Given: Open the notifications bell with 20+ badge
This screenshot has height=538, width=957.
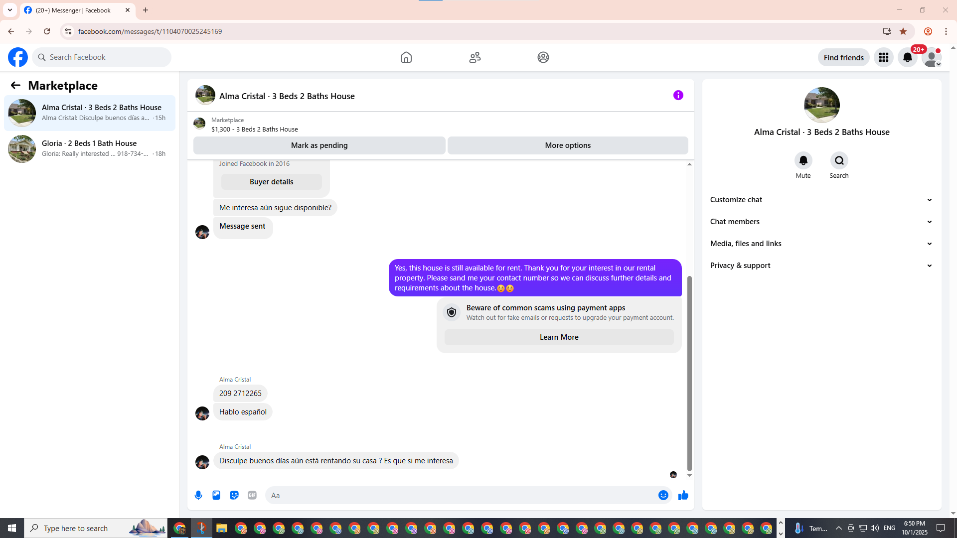Looking at the screenshot, I should (908, 57).
